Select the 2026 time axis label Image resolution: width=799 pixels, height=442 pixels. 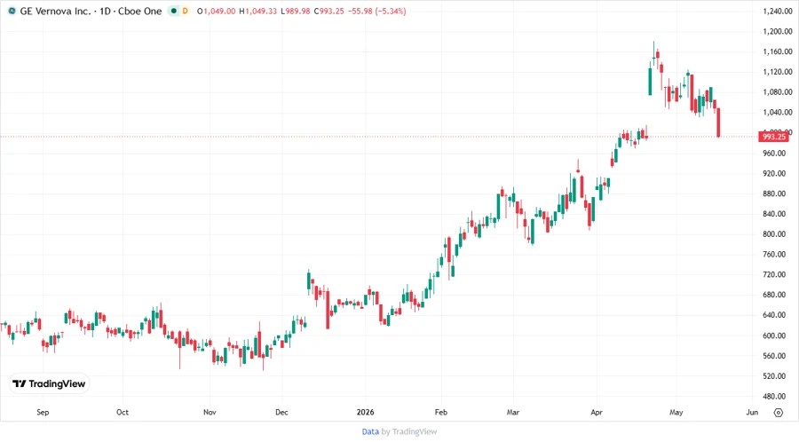coord(366,412)
